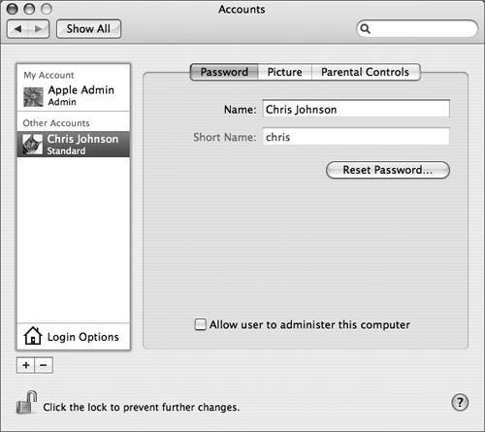Click Chris Johnson's account picture
The image size is (485, 432).
[33, 145]
